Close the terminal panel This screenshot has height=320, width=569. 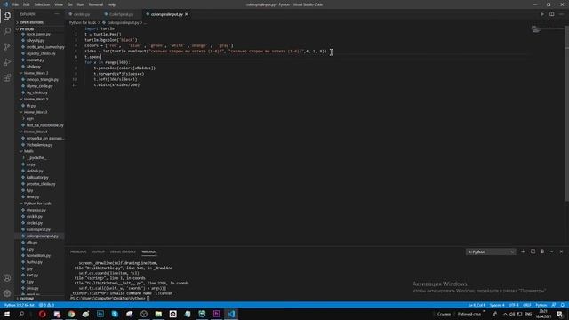[561, 252]
